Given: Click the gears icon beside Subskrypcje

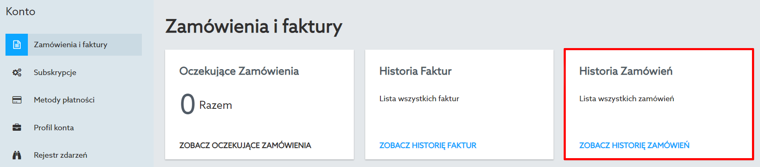Looking at the screenshot, I should click(x=17, y=73).
